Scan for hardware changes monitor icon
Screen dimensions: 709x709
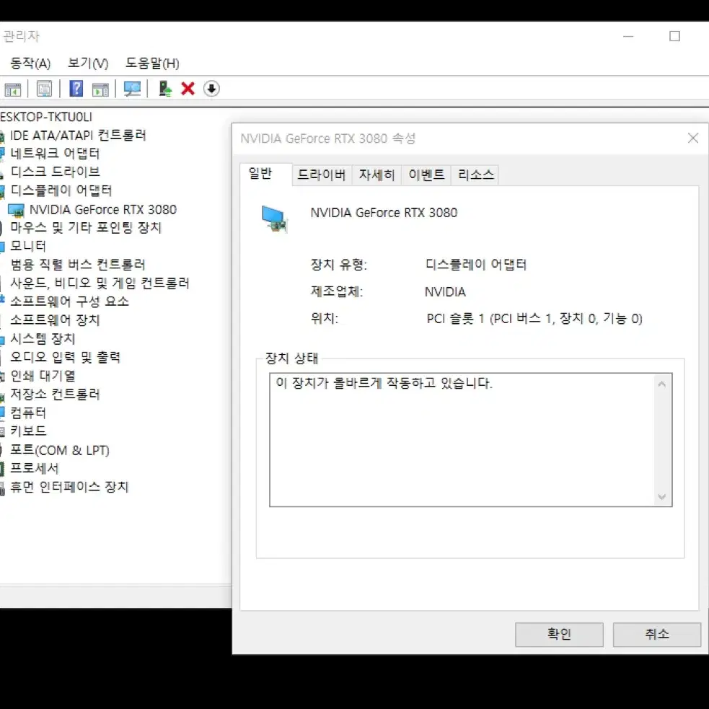(x=132, y=89)
